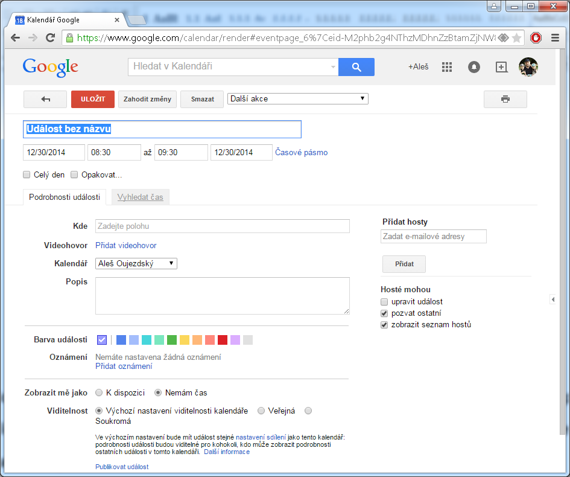Reload the current page

(x=50, y=37)
